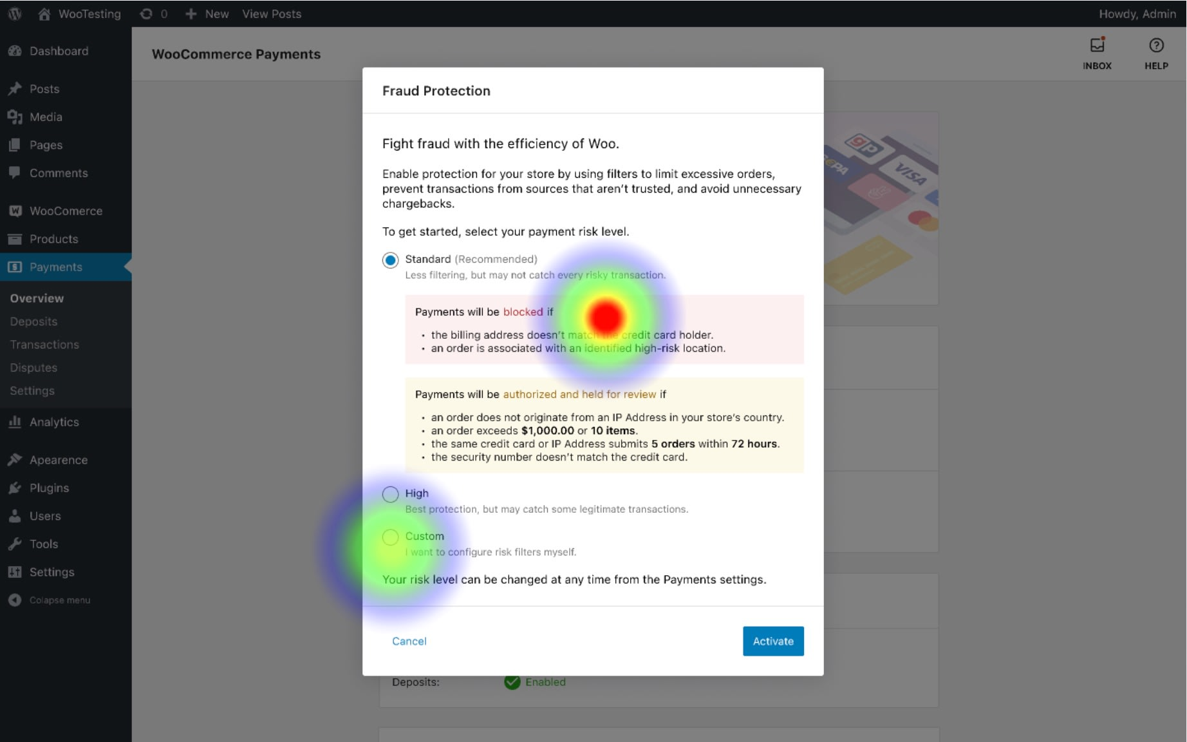Click the Cancel link
This screenshot has width=1187, height=742.
(409, 641)
